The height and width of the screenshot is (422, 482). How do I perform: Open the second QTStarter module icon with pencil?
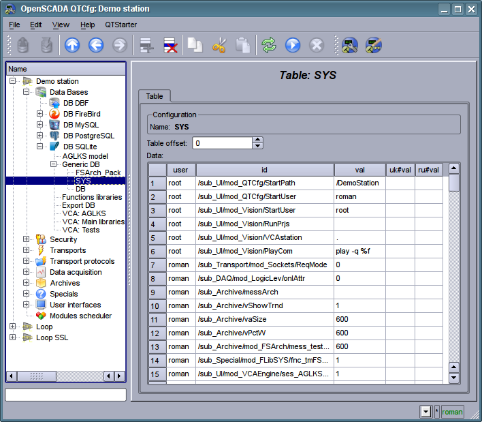tap(374, 45)
